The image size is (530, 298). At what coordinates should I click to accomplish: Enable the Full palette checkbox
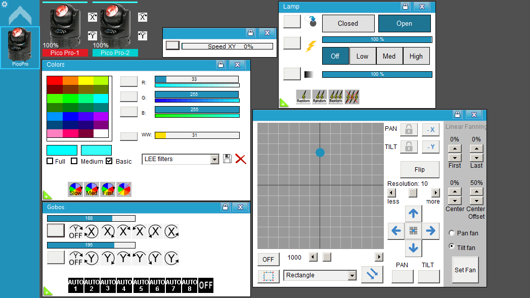pyautogui.click(x=50, y=161)
